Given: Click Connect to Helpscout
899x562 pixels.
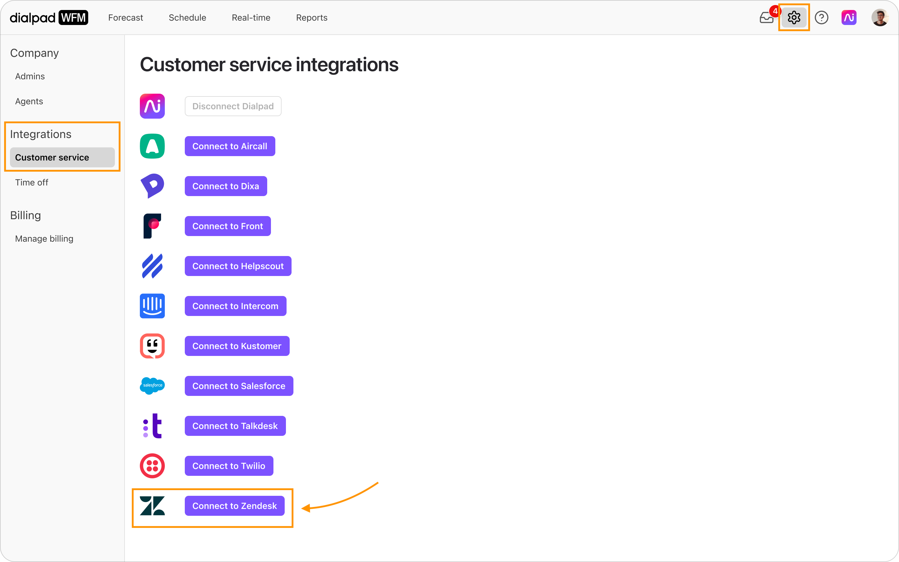Looking at the screenshot, I should tap(238, 266).
